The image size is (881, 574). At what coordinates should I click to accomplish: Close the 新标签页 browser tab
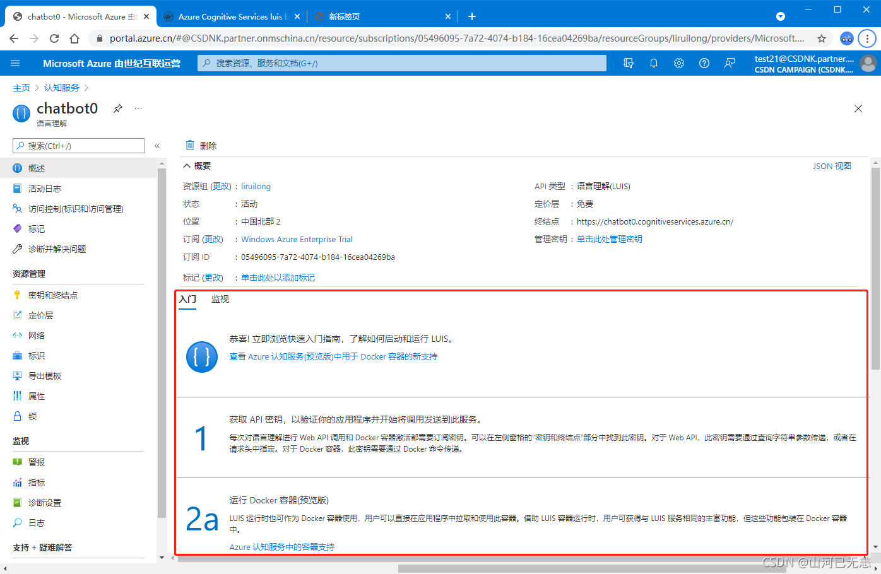coord(448,16)
